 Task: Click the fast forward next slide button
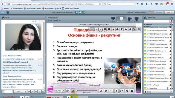coord(122,91)
